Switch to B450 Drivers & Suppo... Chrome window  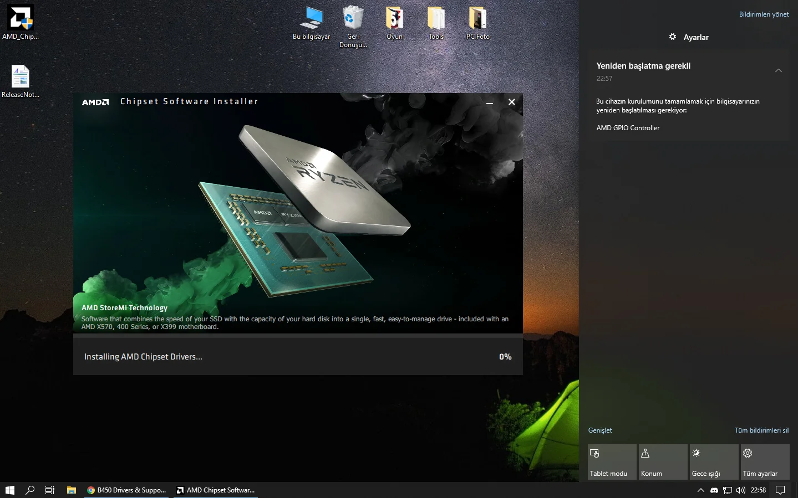coord(126,490)
